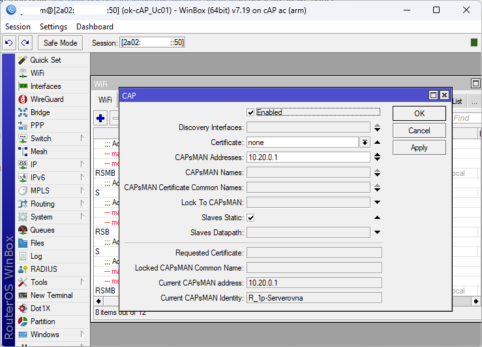Collapse the Certificate field with up arrow
The width and height of the screenshot is (482, 347).
pyautogui.click(x=377, y=142)
